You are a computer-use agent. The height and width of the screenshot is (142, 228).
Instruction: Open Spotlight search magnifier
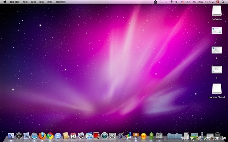pos(223,2)
